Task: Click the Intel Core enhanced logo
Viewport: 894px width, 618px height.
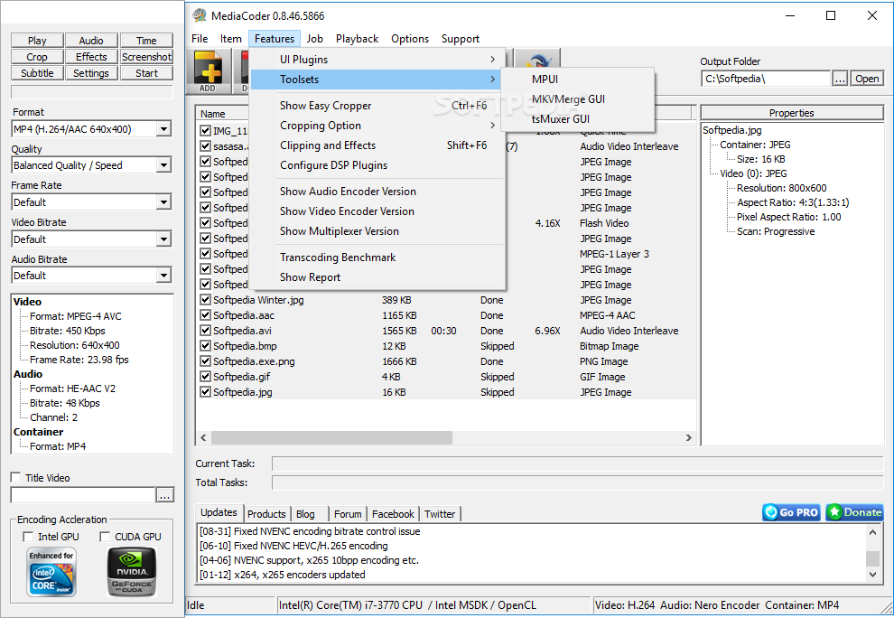Action: click(x=51, y=572)
